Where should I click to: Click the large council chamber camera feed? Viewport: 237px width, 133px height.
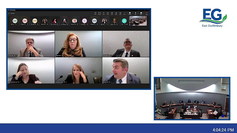pos(192,98)
